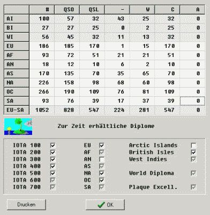Click the island palm tree picture
The image size is (210, 215).
[x=18, y=126]
